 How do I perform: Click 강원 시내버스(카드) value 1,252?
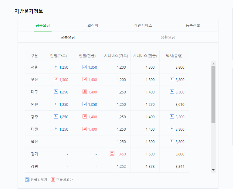coord(121,167)
